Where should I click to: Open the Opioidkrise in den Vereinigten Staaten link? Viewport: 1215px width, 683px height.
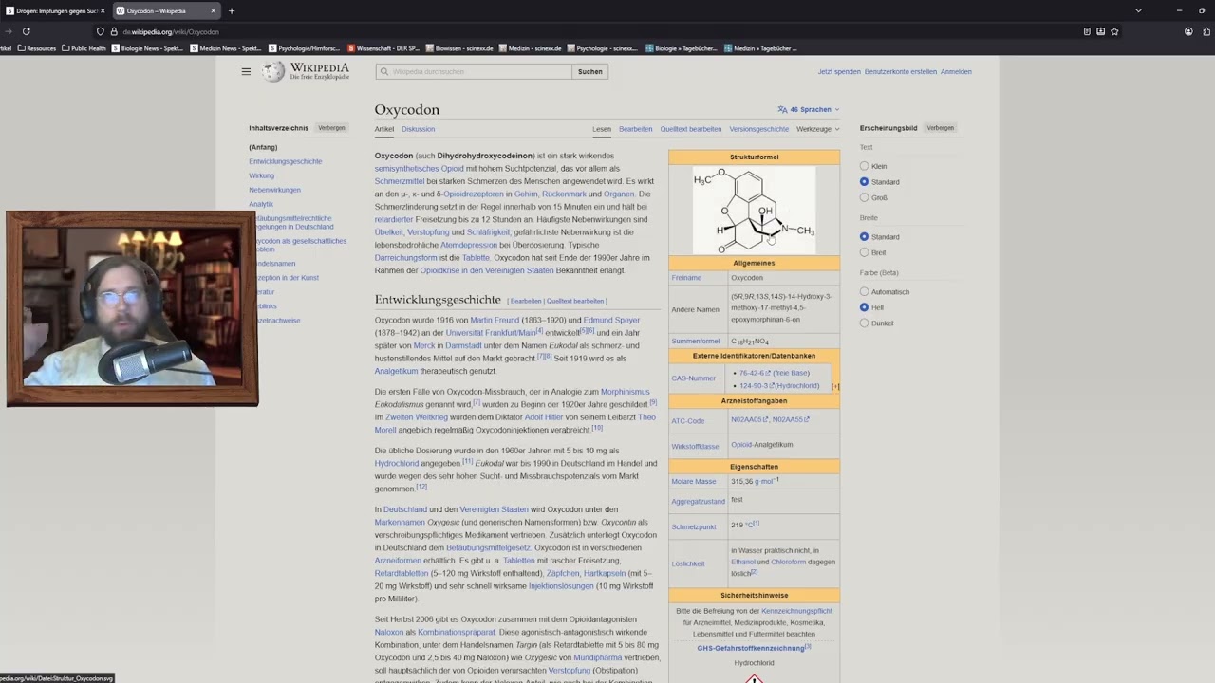(x=486, y=270)
